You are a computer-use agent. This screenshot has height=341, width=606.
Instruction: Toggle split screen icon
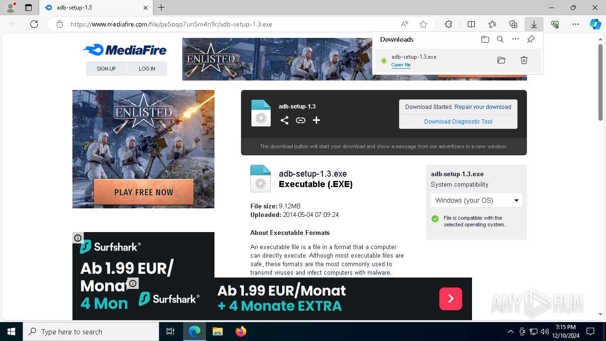coord(472,24)
